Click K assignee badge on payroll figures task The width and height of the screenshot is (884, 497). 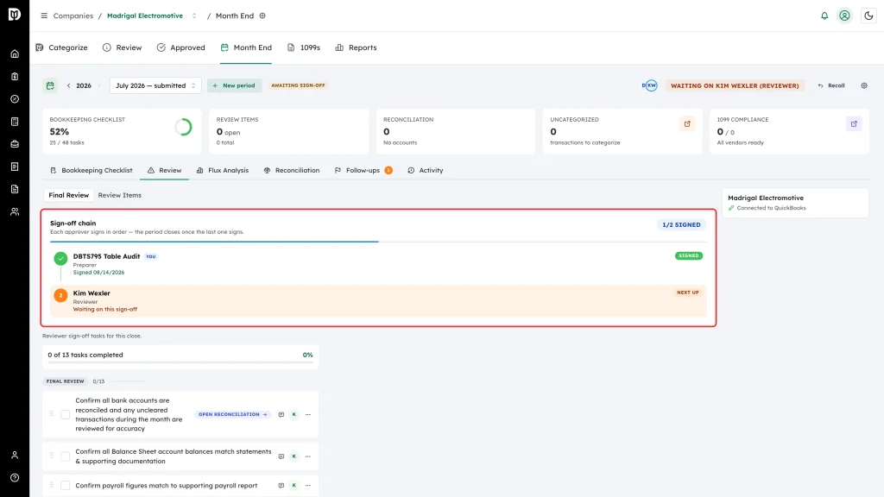coord(294,485)
